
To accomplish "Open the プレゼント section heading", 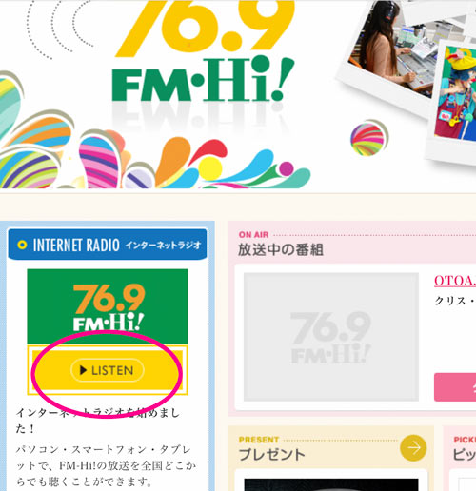I will click(272, 454).
